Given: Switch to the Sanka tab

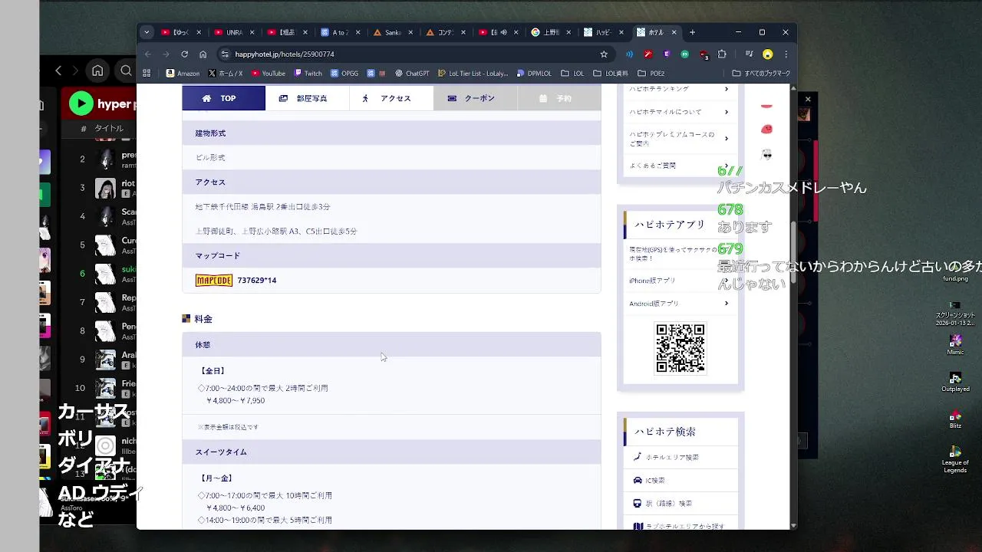Looking at the screenshot, I should click(392, 32).
